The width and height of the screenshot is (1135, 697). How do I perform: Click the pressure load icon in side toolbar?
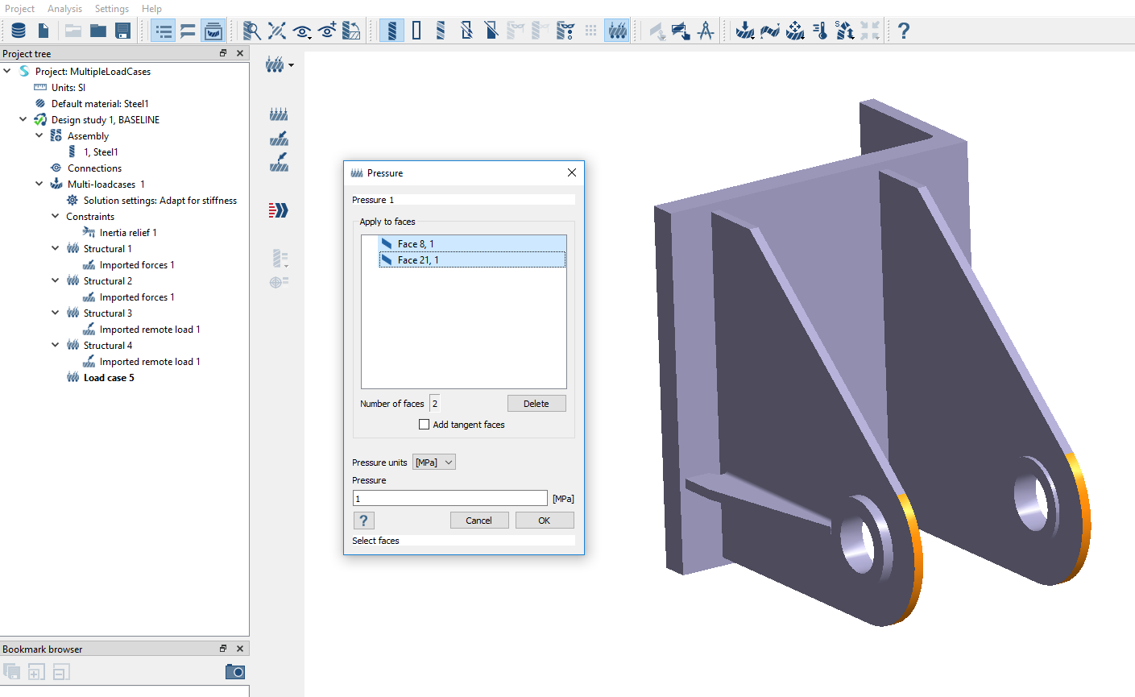tap(279, 114)
